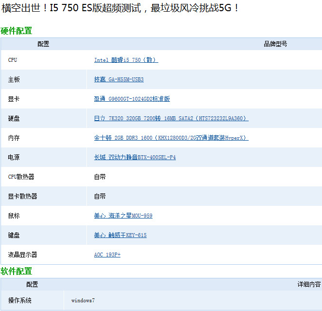Select the 操作系统 row label
The width and height of the screenshot is (322, 311).
20,300
